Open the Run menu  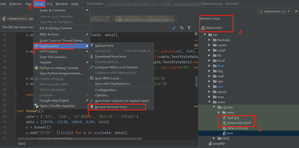[29, 4]
